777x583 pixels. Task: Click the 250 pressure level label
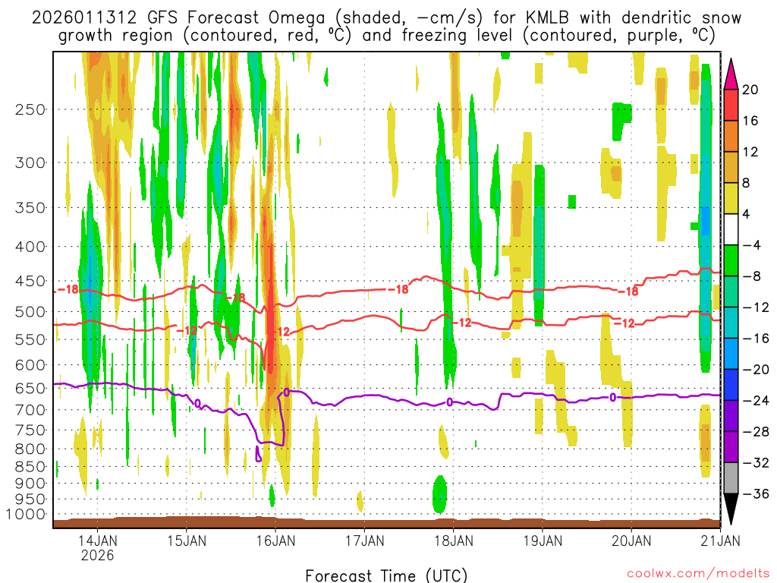(30, 109)
